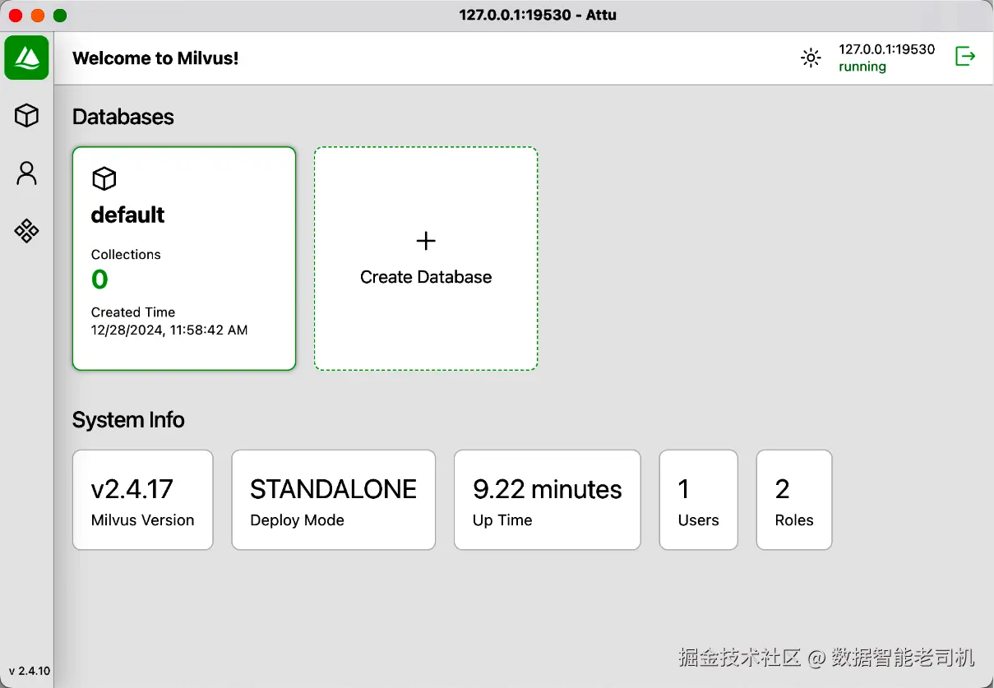Click the logout icon at top right
This screenshot has width=994, height=688.
[965, 57]
